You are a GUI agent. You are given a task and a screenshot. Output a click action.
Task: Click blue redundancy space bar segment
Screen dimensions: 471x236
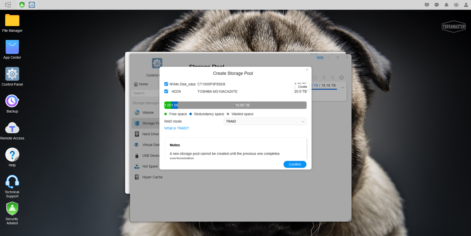pyautogui.click(x=175, y=105)
